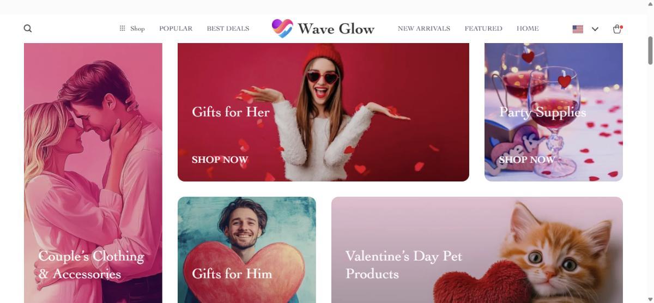Click the Wave Glow heart logo
This screenshot has height=303, width=654.
(x=282, y=28)
